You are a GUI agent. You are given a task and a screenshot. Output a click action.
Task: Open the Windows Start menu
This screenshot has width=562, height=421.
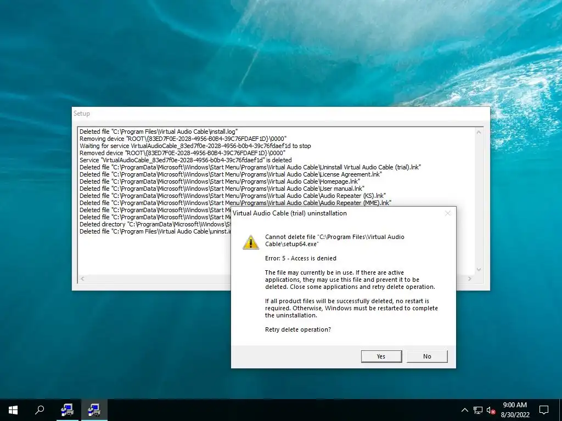pyautogui.click(x=13, y=410)
